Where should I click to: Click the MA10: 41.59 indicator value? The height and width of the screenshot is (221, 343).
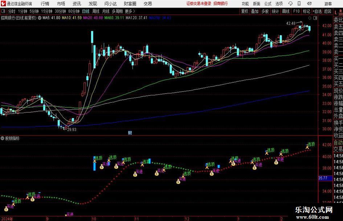pos(72,18)
